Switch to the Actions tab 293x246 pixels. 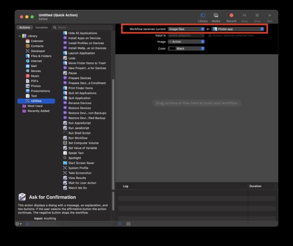pyautogui.click(x=24, y=27)
